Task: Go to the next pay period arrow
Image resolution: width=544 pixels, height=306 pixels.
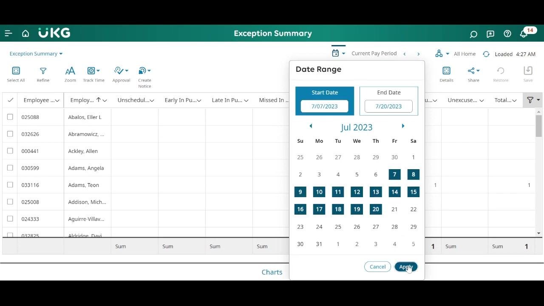Action: click(x=418, y=54)
